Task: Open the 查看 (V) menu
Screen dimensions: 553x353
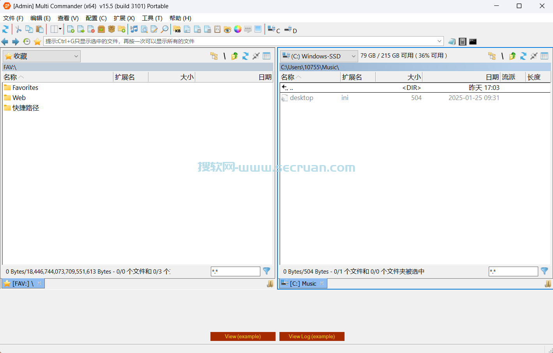Action: point(68,18)
